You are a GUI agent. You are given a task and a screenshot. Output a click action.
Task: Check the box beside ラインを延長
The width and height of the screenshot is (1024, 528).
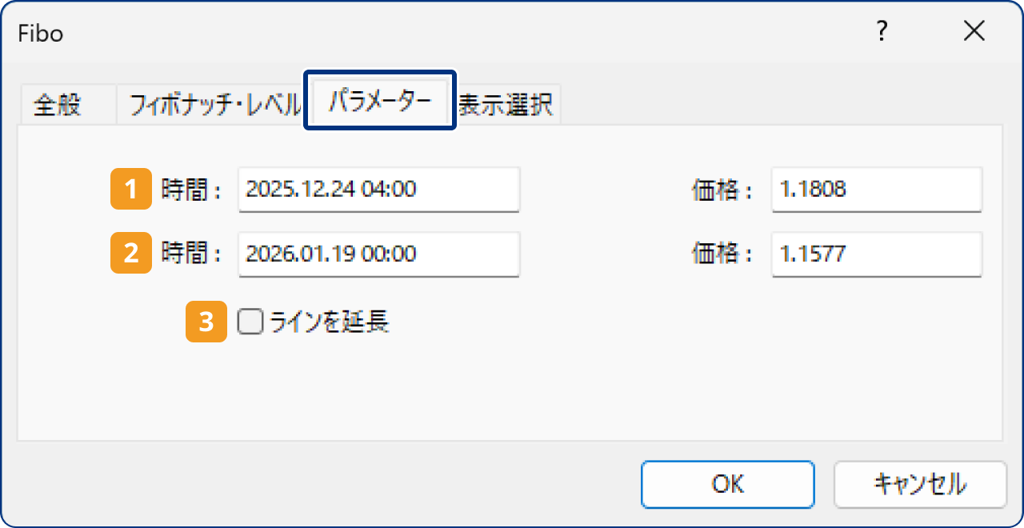point(250,322)
